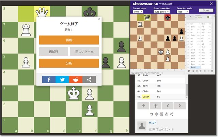Screen dimensions: 218x137
Task: Toggle the Stockfish engine switch
Action: [209, 17]
